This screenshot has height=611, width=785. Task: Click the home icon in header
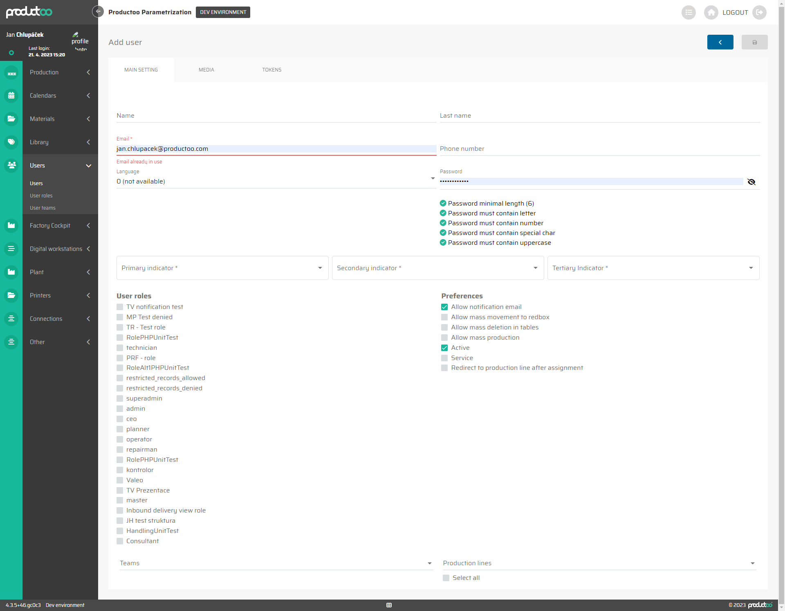click(x=711, y=12)
